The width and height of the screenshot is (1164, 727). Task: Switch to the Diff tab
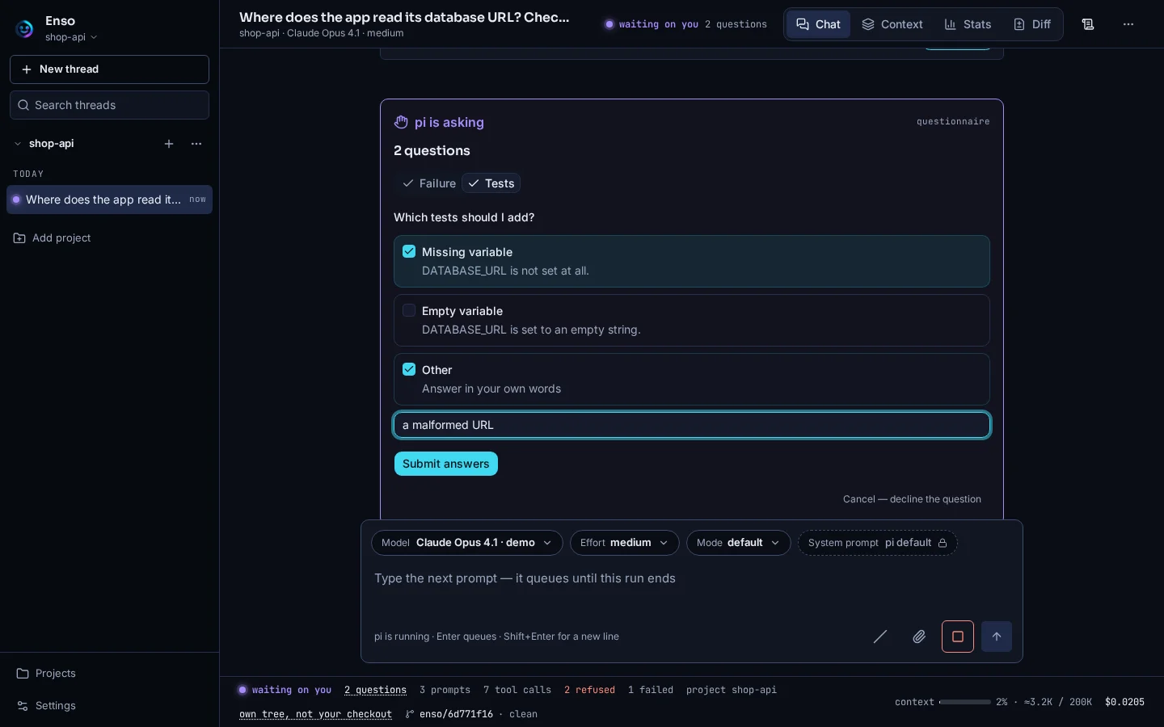(1032, 24)
